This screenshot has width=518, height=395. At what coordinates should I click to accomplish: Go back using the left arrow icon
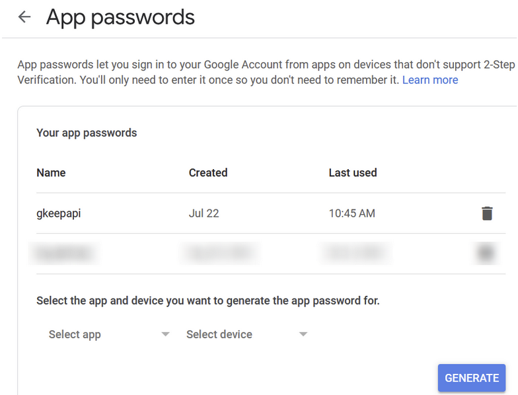[24, 17]
